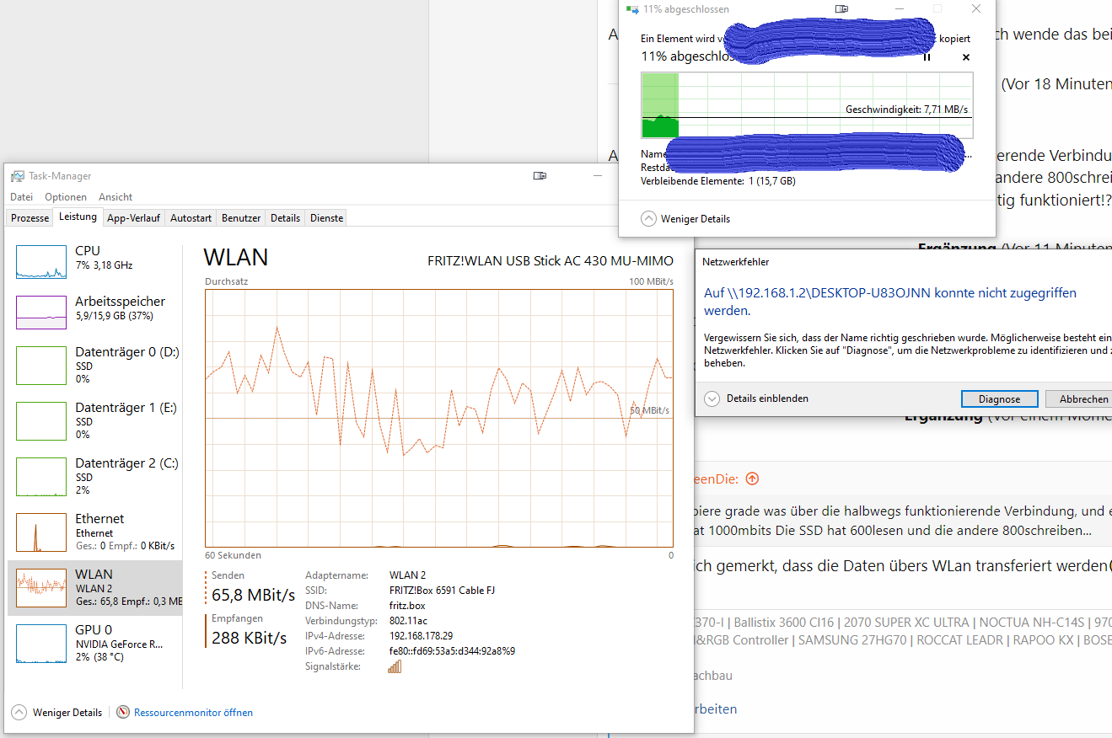
Task: Switch to the Prozesse tab
Action: pos(30,217)
